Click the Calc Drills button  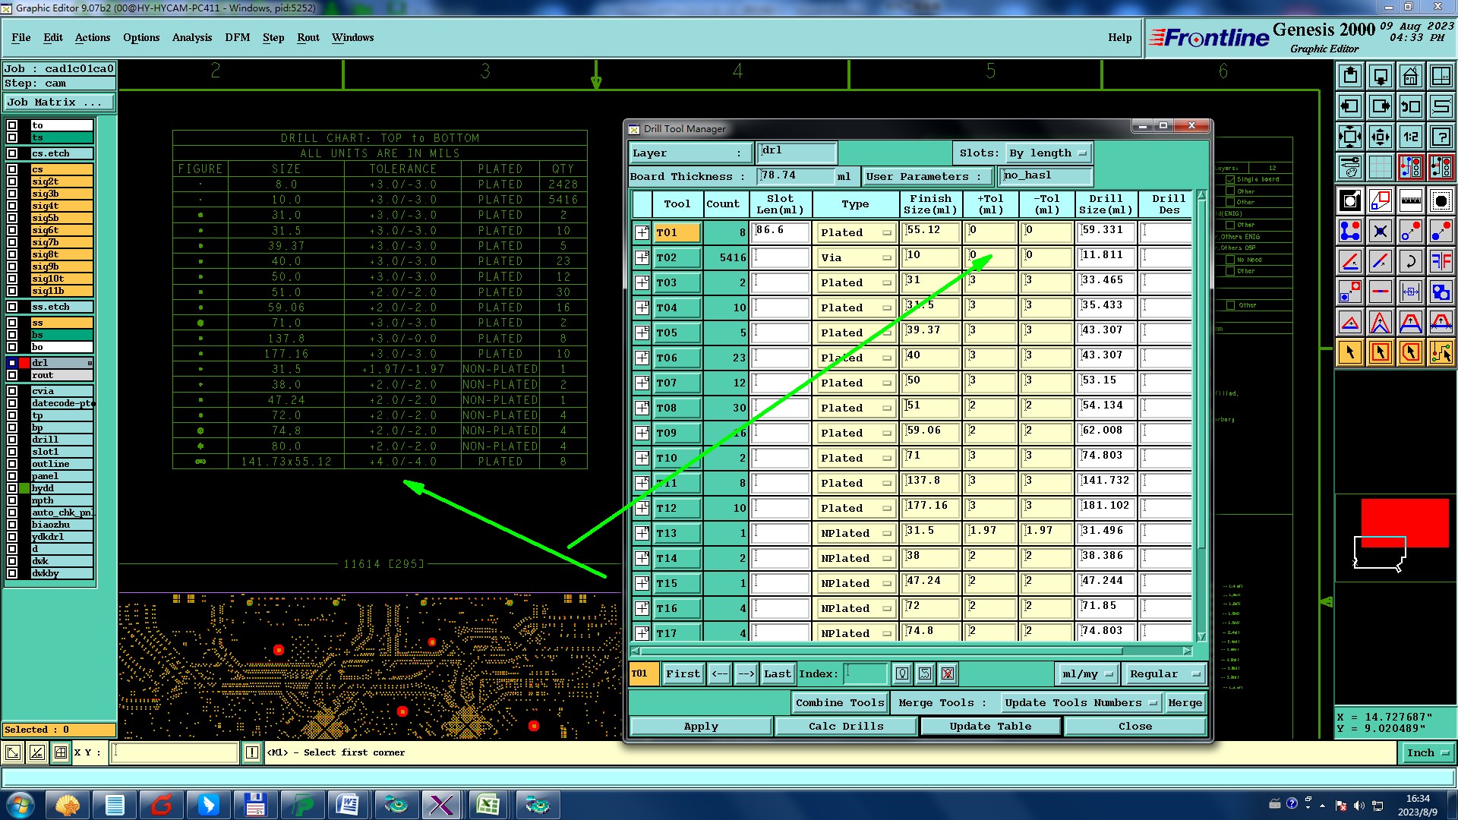pyautogui.click(x=845, y=727)
